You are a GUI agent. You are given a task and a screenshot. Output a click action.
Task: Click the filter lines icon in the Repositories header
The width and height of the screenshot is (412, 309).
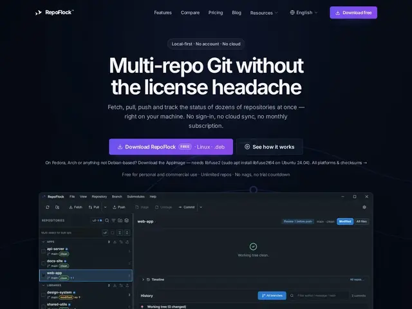pos(113,220)
